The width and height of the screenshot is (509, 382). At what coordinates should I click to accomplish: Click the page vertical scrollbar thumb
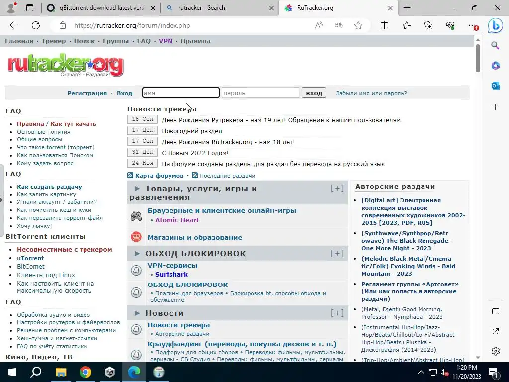point(478,58)
